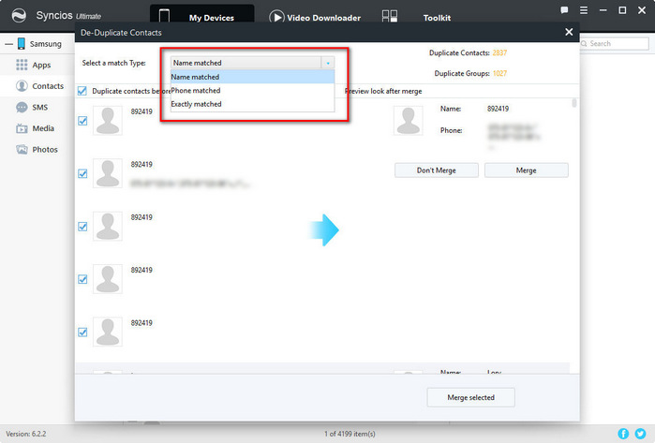Open the Twitter icon in status bar
Viewport: 655px width, 443px height.
click(x=640, y=434)
